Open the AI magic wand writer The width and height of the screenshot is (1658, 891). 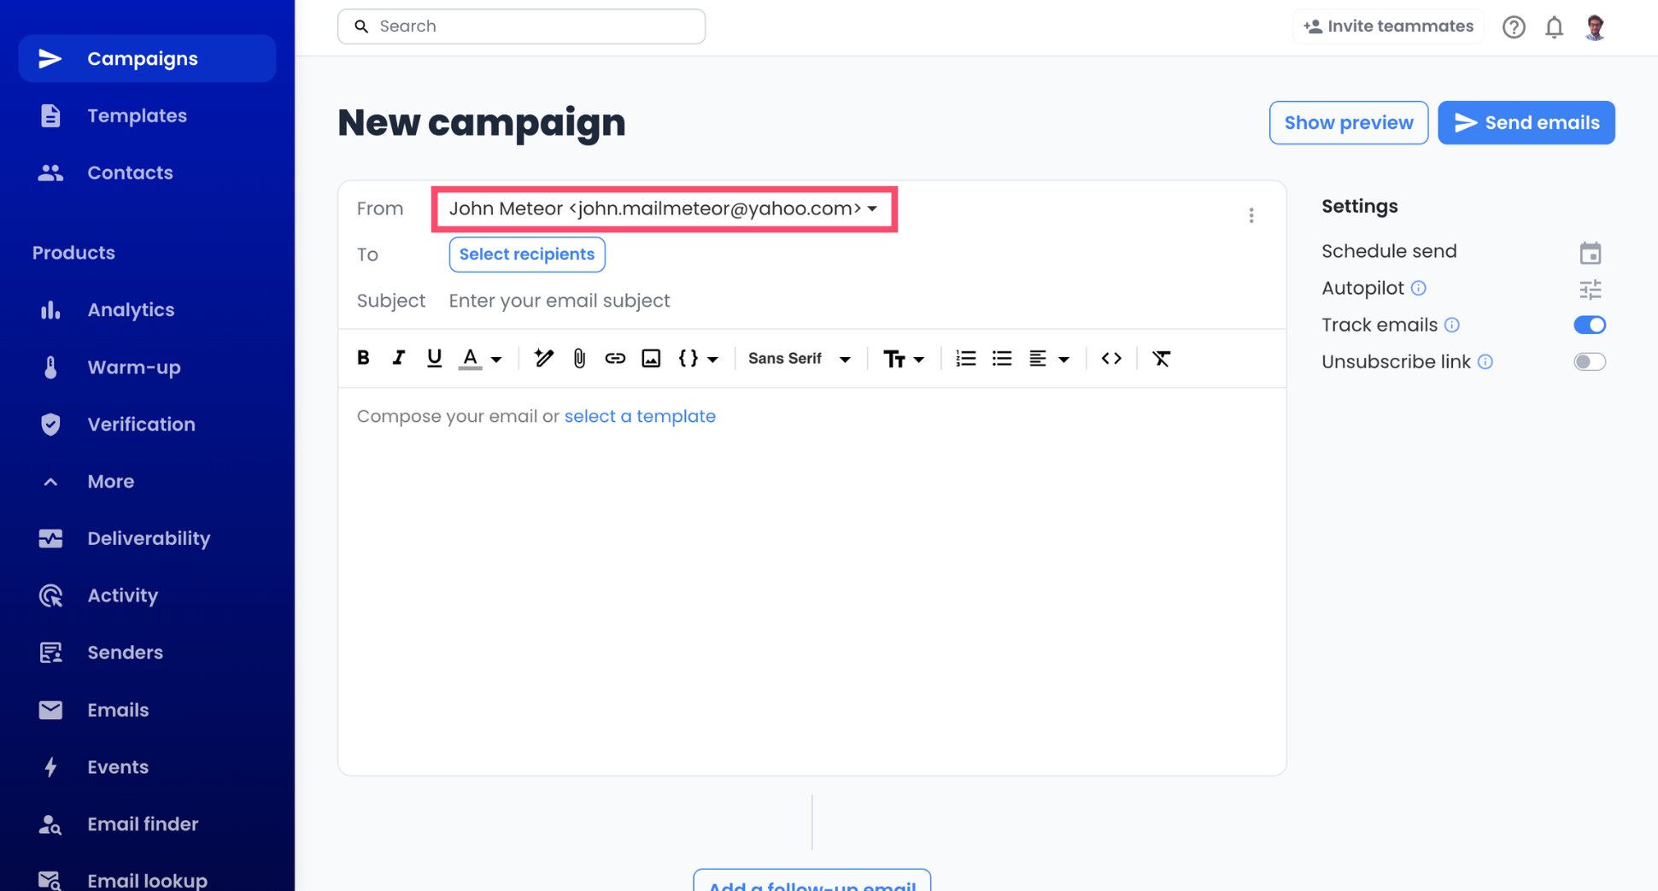[x=543, y=358]
